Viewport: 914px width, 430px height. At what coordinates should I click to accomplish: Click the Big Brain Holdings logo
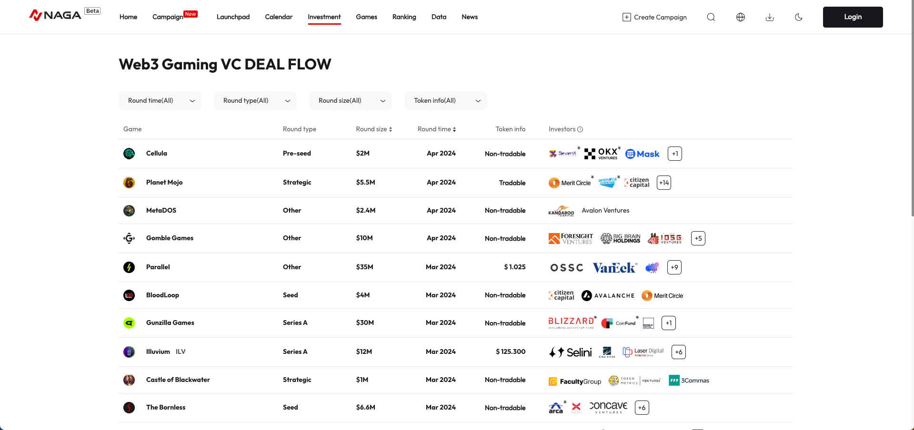point(620,238)
